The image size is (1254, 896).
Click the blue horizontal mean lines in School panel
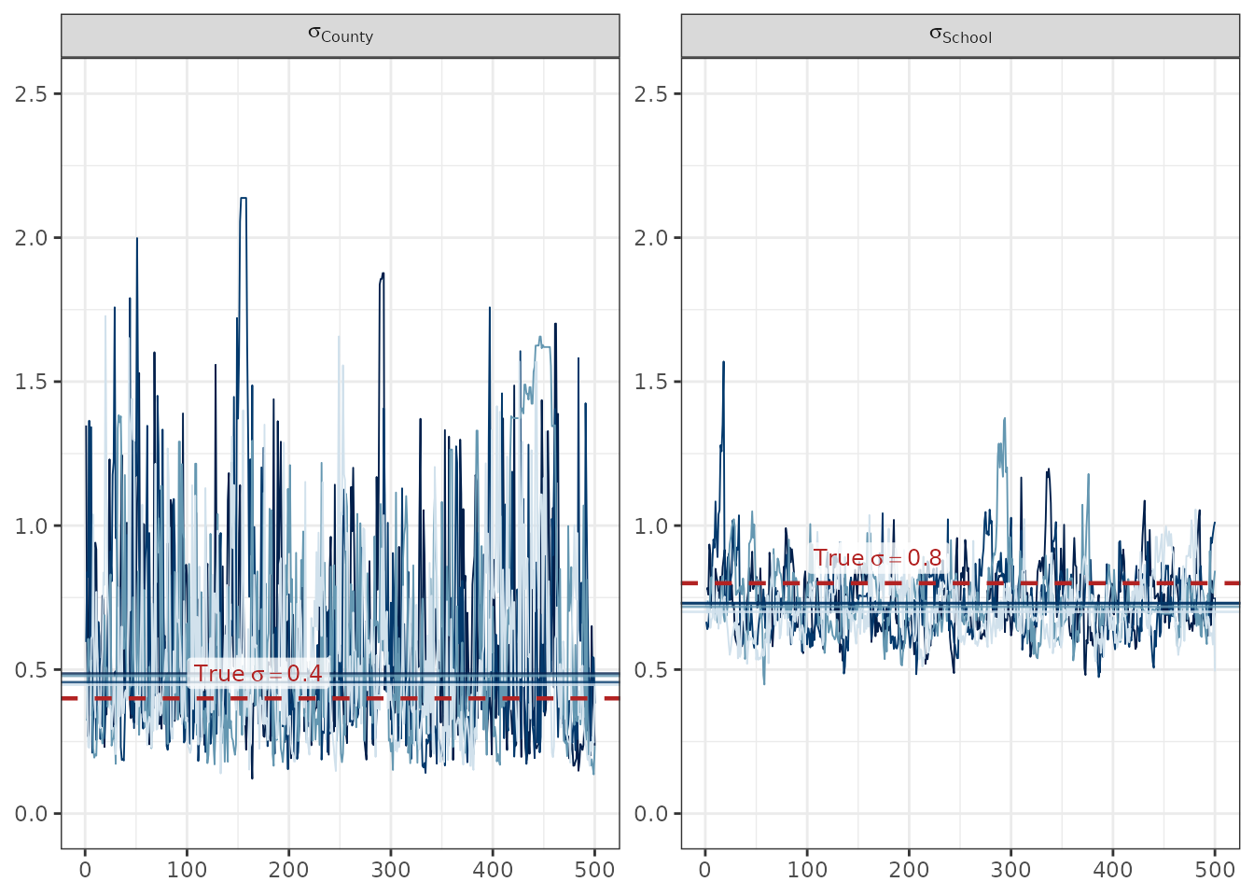pos(960,606)
